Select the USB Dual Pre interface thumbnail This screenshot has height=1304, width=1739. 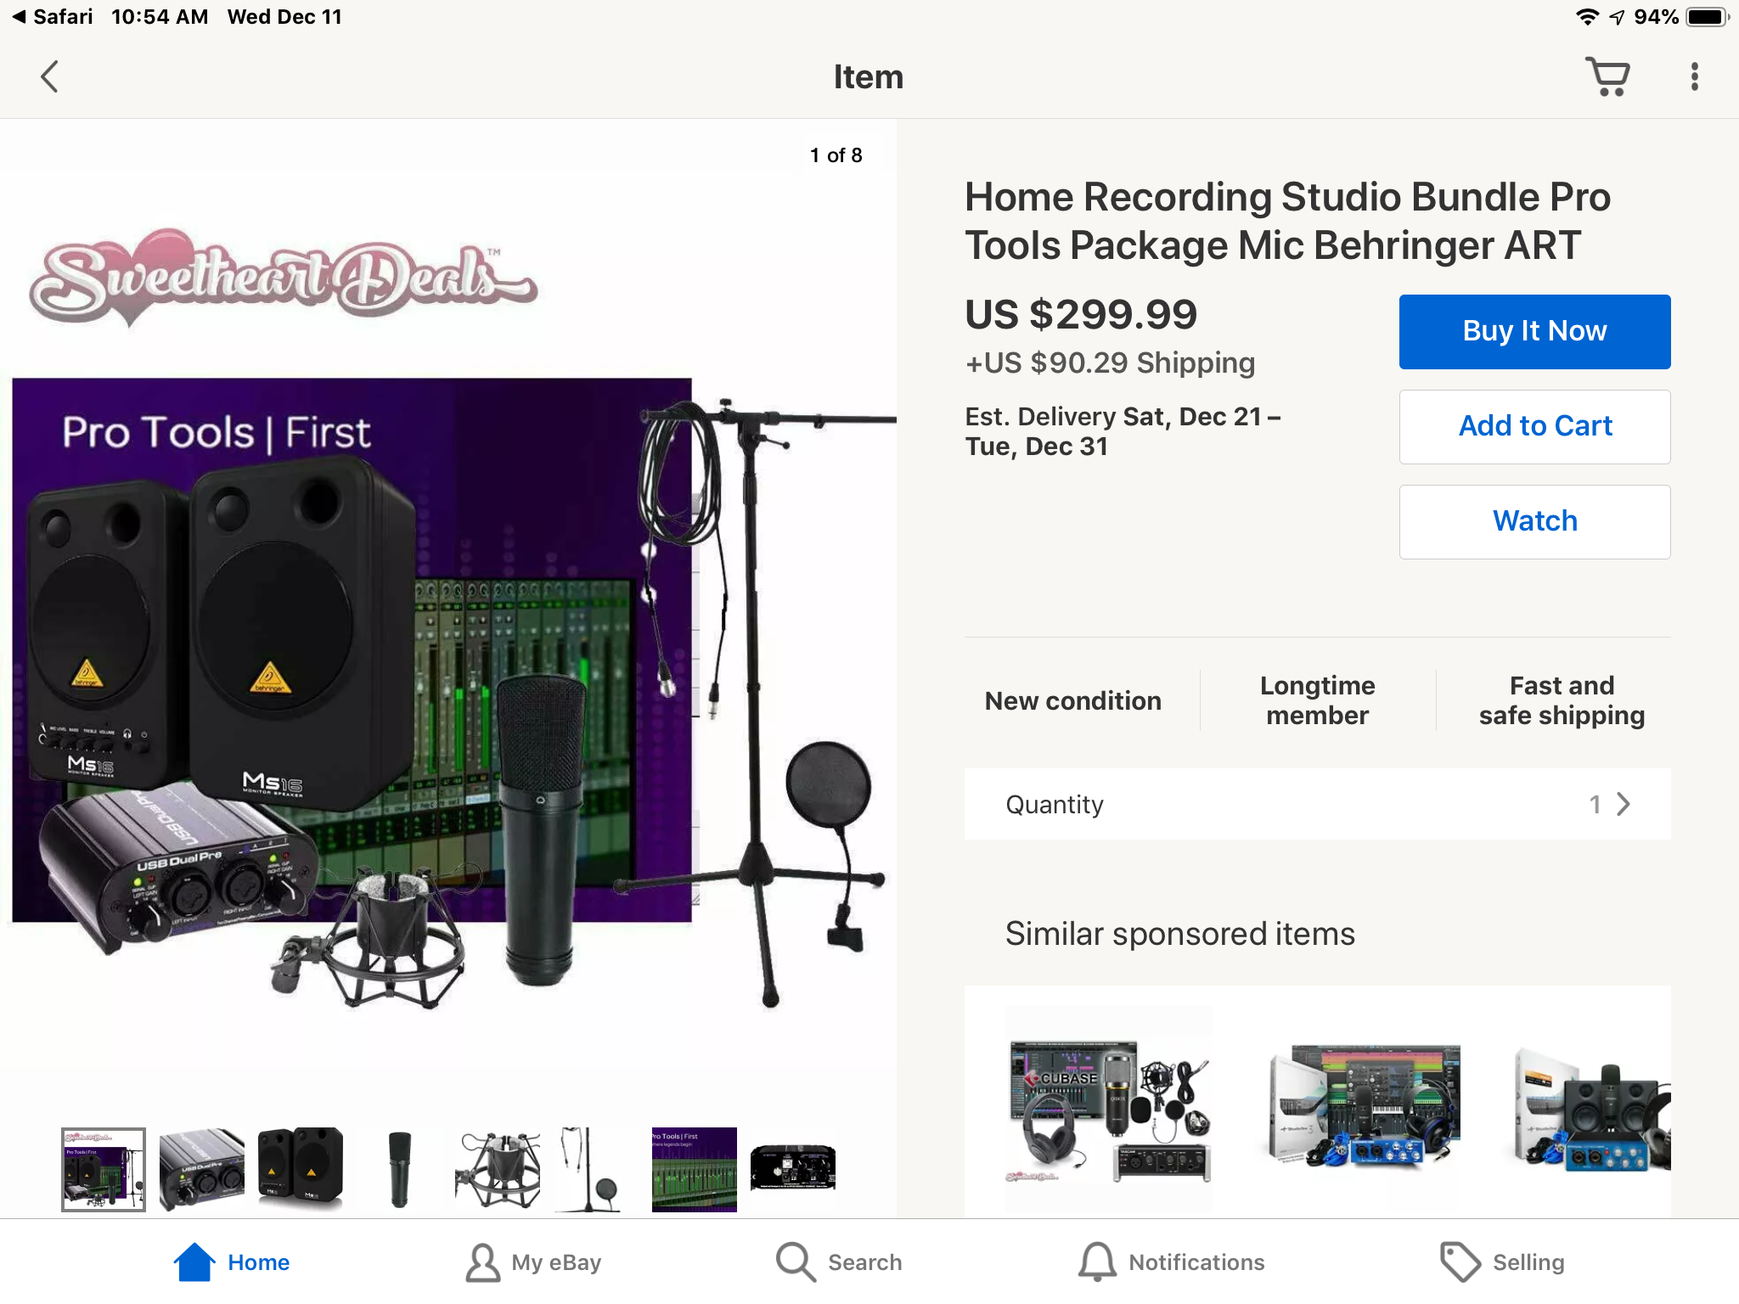click(x=202, y=1169)
